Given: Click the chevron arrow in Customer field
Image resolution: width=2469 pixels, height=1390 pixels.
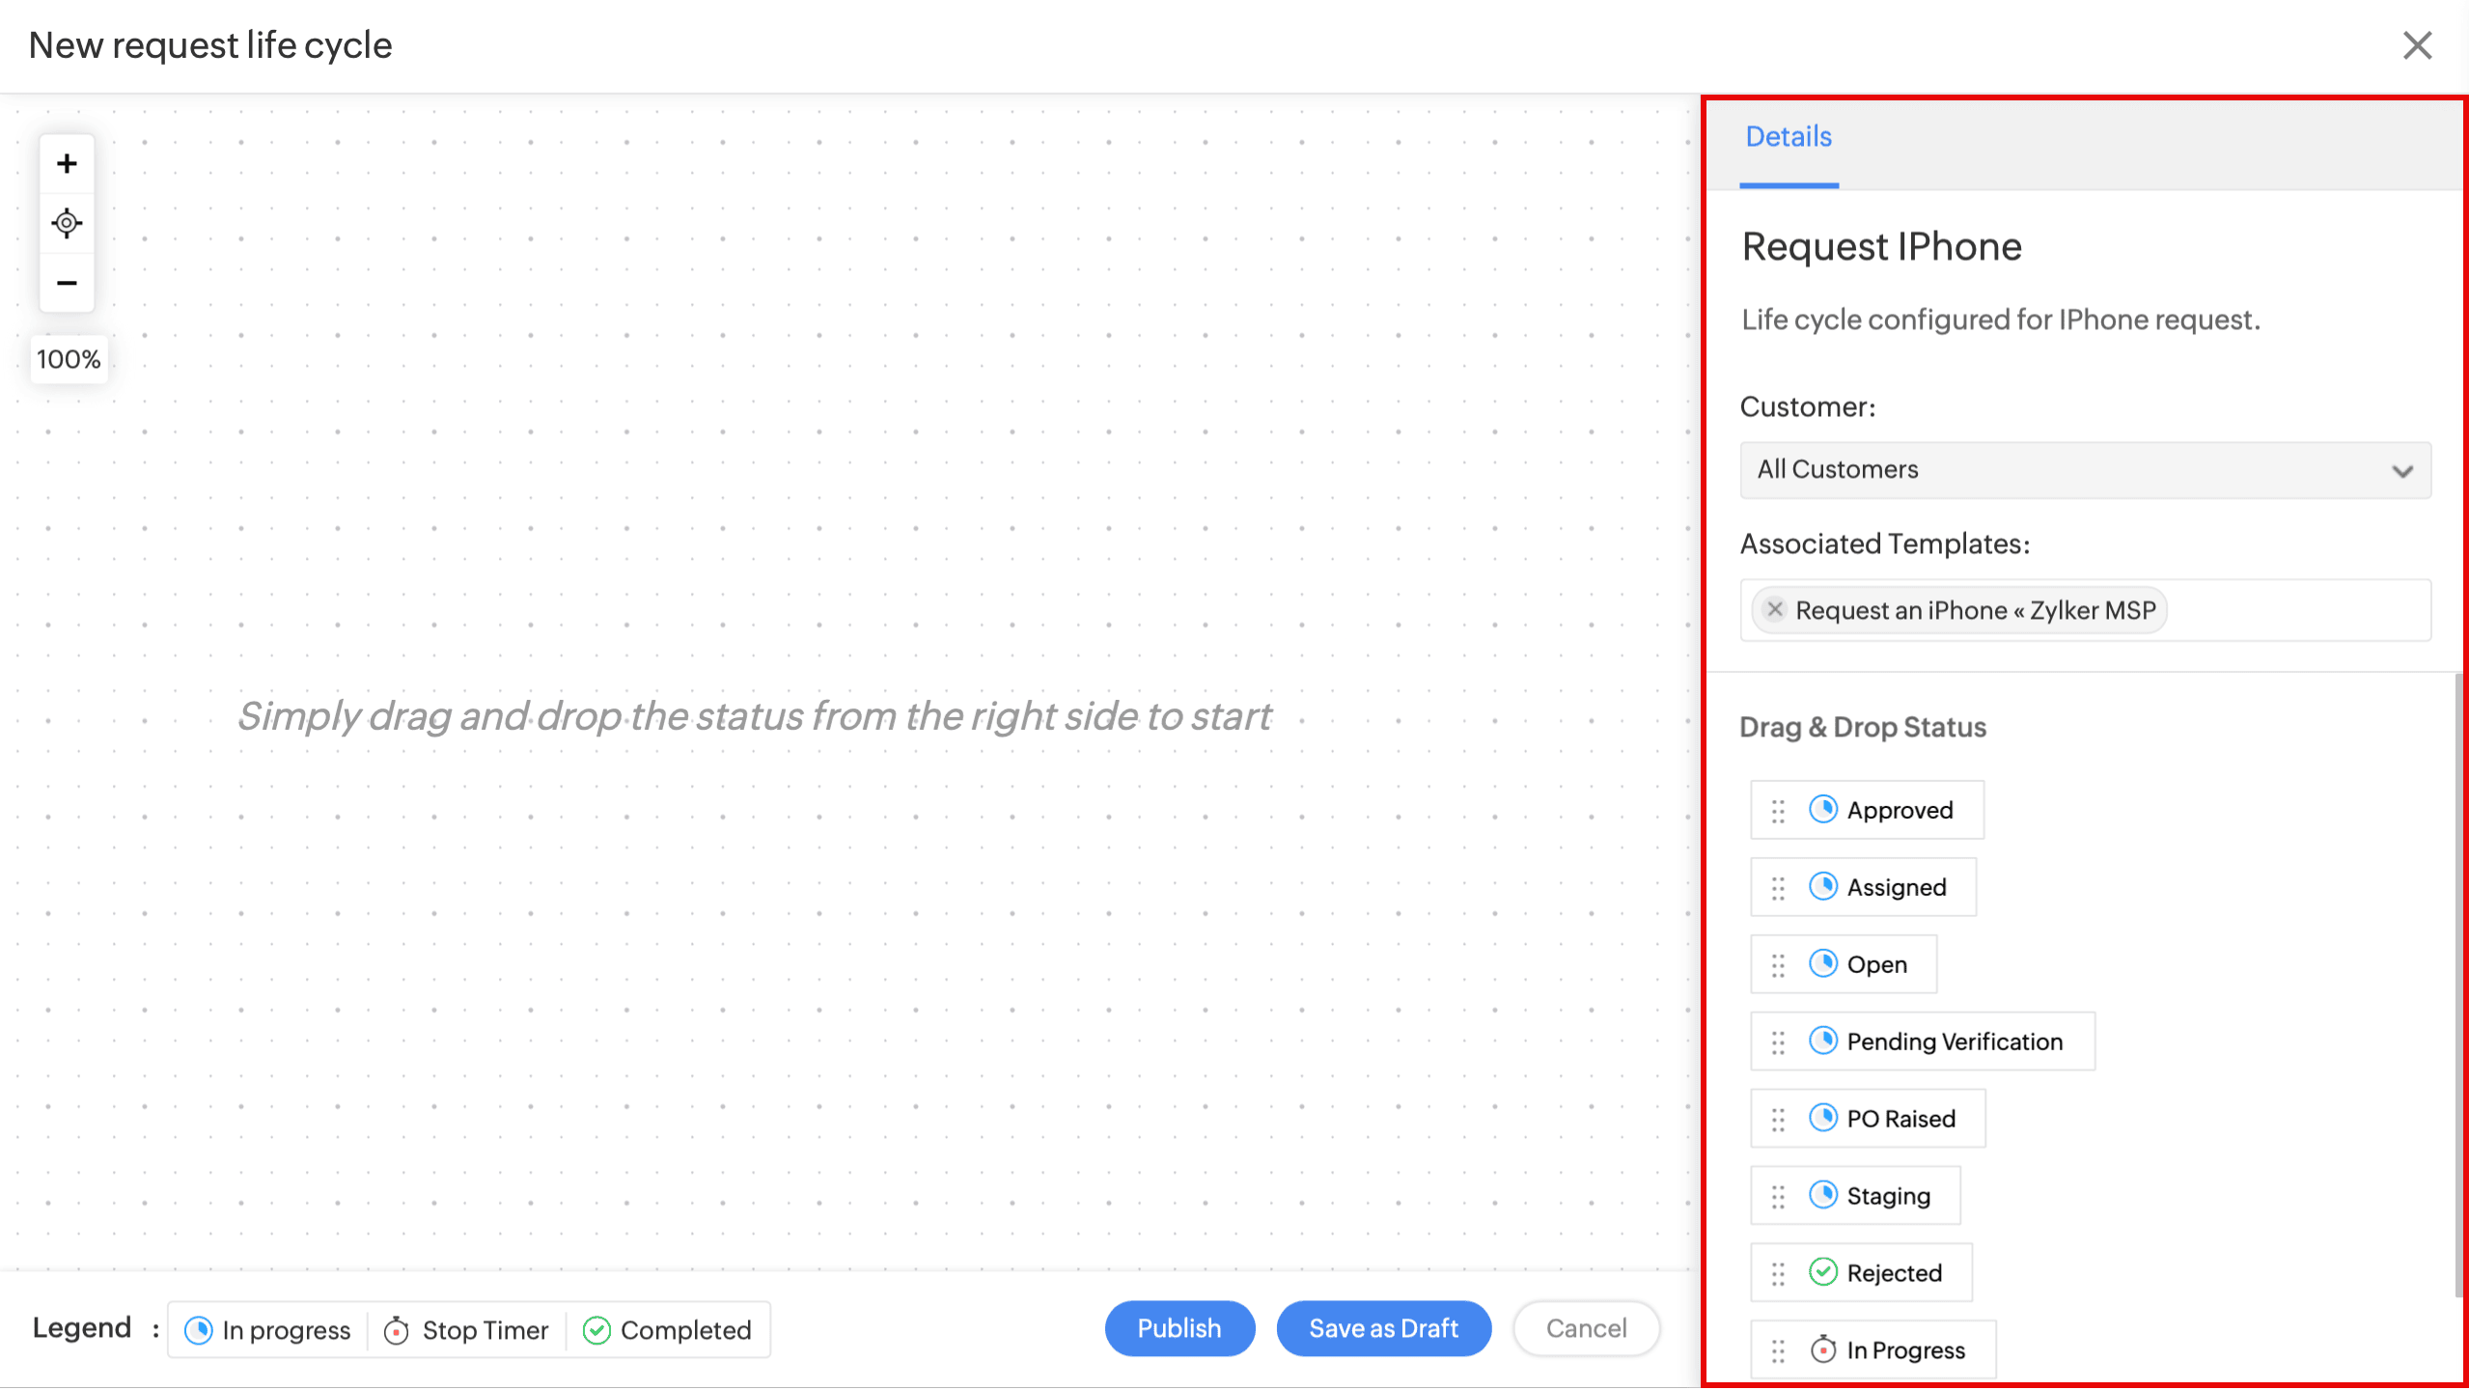Looking at the screenshot, I should point(2401,471).
